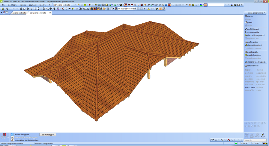Switch to the piano sottotetto tab
The width and height of the screenshot is (269, 146).
click(20, 13)
